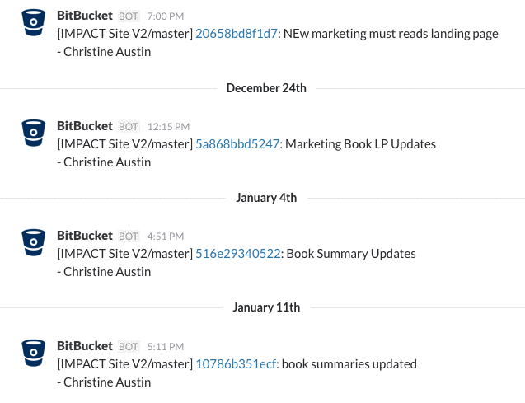Open commit link 20658bd8f1d7
This screenshot has height=403, width=525.
[x=237, y=34]
